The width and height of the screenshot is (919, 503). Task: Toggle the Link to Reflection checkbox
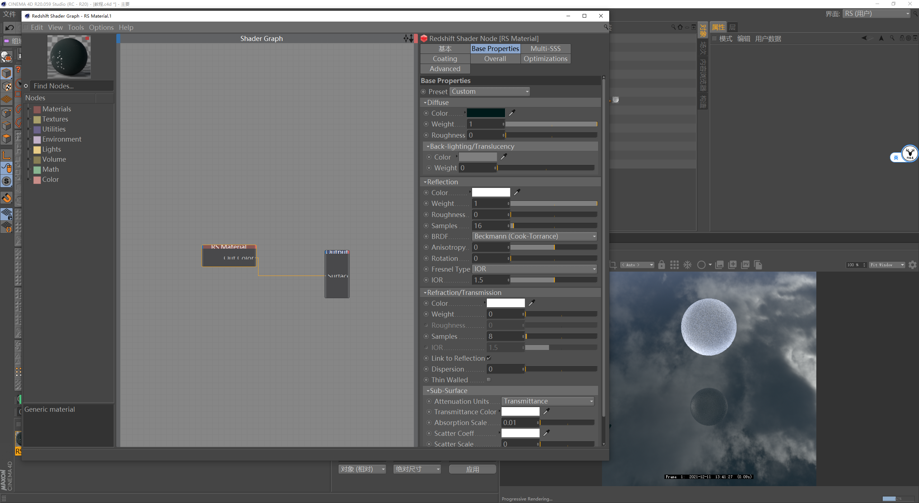click(490, 358)
